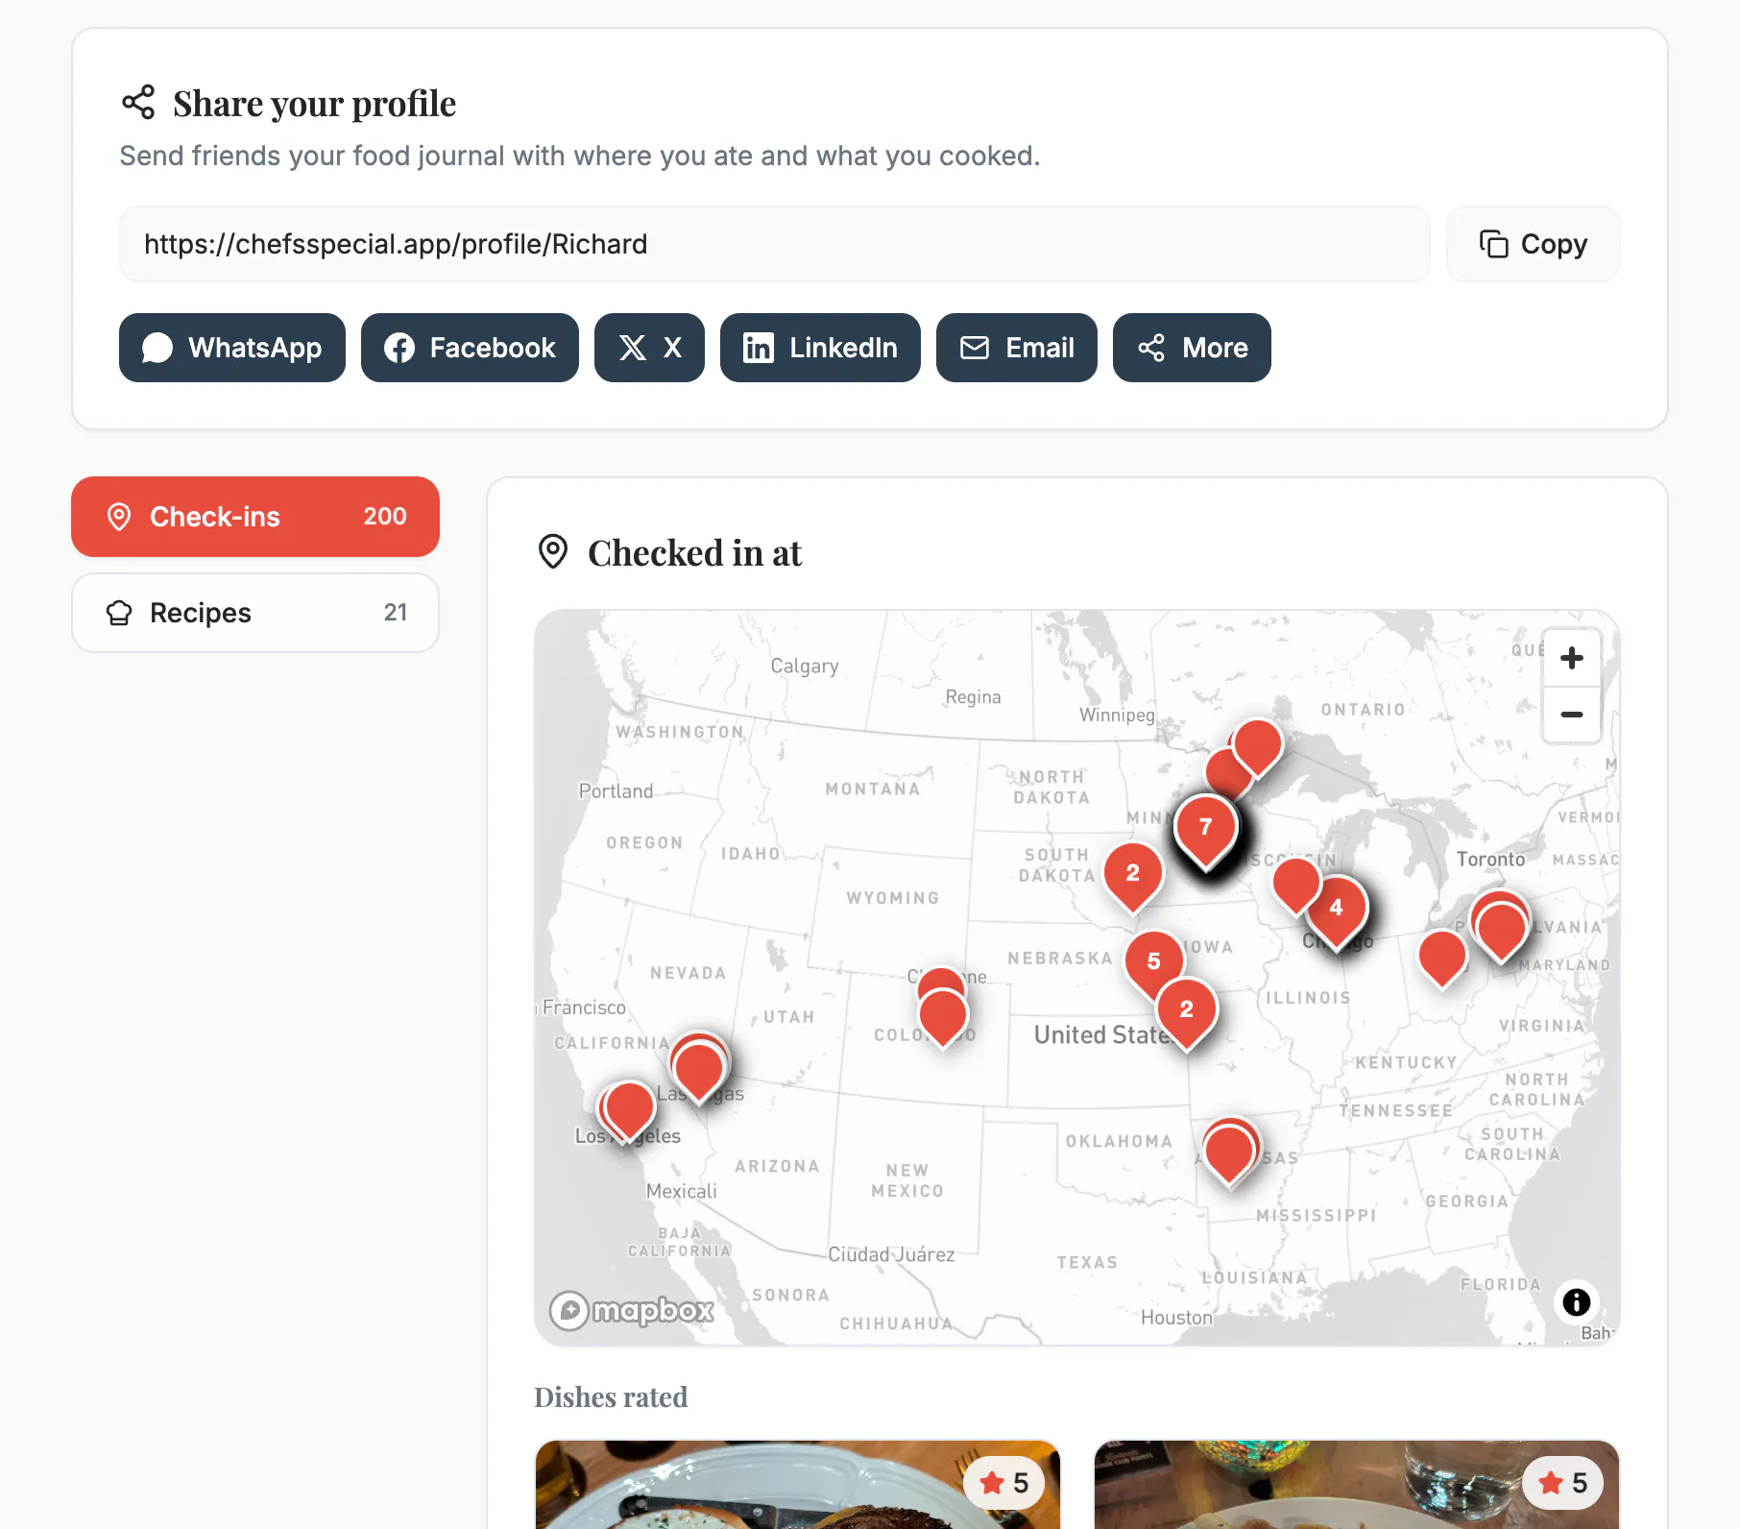
Task: Open More sharing options
Action: [1192, 348]
